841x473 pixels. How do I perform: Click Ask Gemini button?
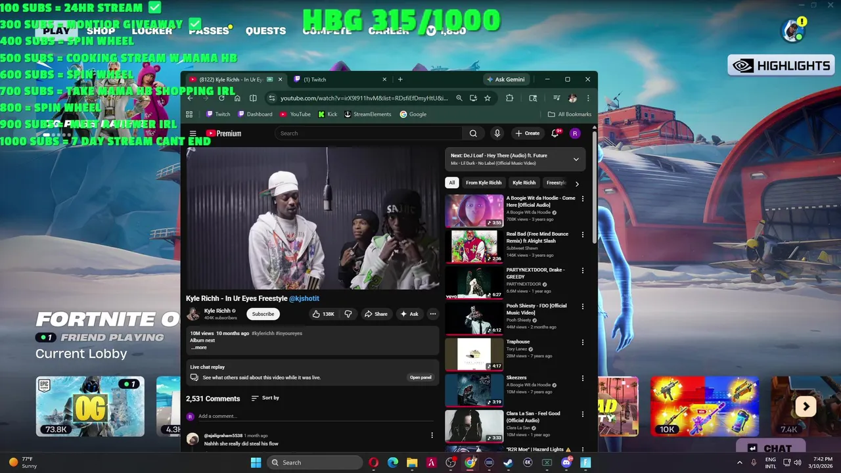tap(505, 79)
